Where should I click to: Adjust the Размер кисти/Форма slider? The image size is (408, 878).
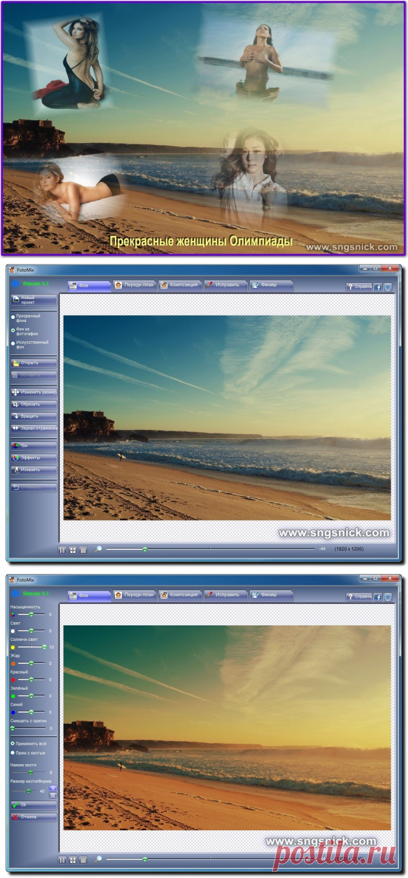(x=25, y=791)
